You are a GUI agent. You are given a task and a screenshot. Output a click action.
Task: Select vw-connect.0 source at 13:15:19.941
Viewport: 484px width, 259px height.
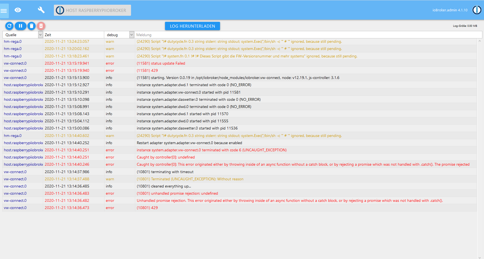coord(15,63)
